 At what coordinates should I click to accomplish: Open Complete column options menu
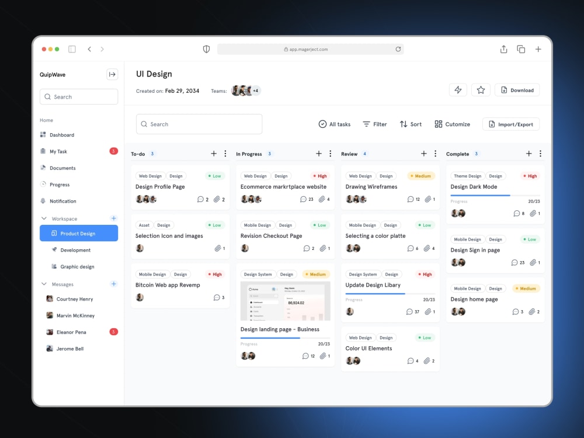pos(540,154)
